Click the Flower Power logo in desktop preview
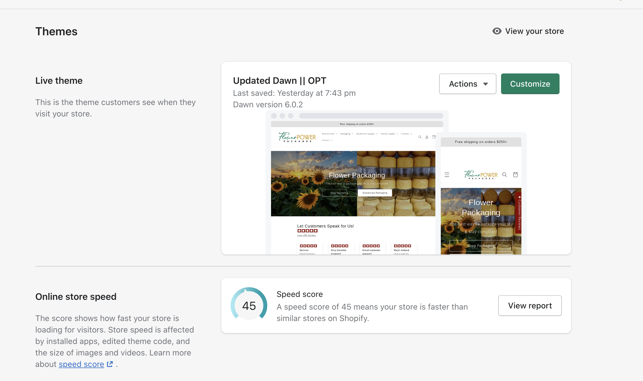 pyautogui.click(x=297, y=137)
